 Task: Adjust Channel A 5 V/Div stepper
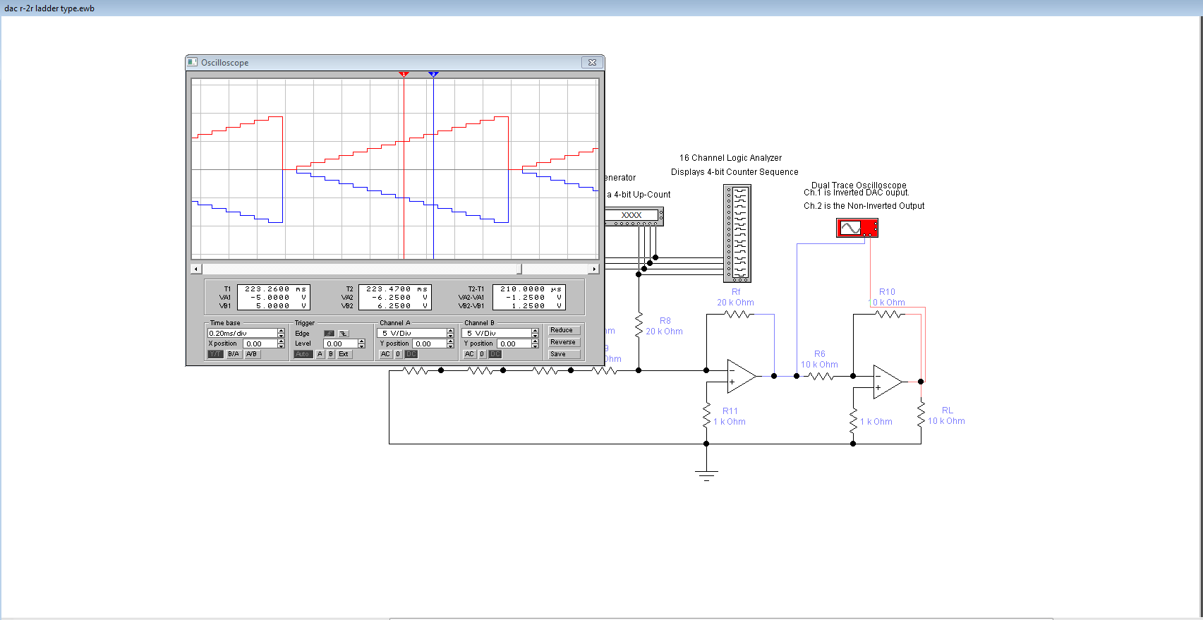pos(450,333)
